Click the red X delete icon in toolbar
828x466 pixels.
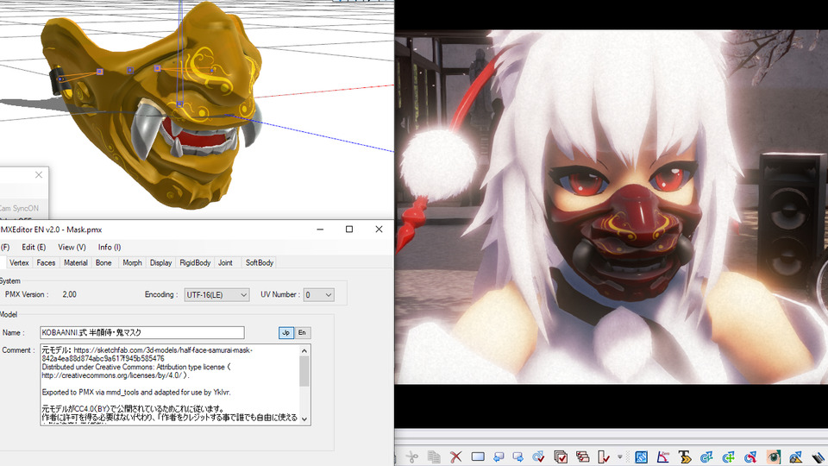point(456,457)
